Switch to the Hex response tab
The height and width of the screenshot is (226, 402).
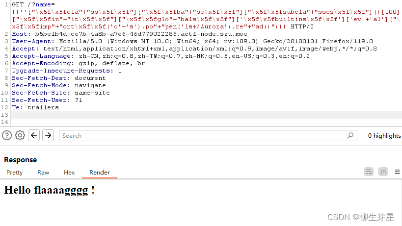click(x=69, y=173)
